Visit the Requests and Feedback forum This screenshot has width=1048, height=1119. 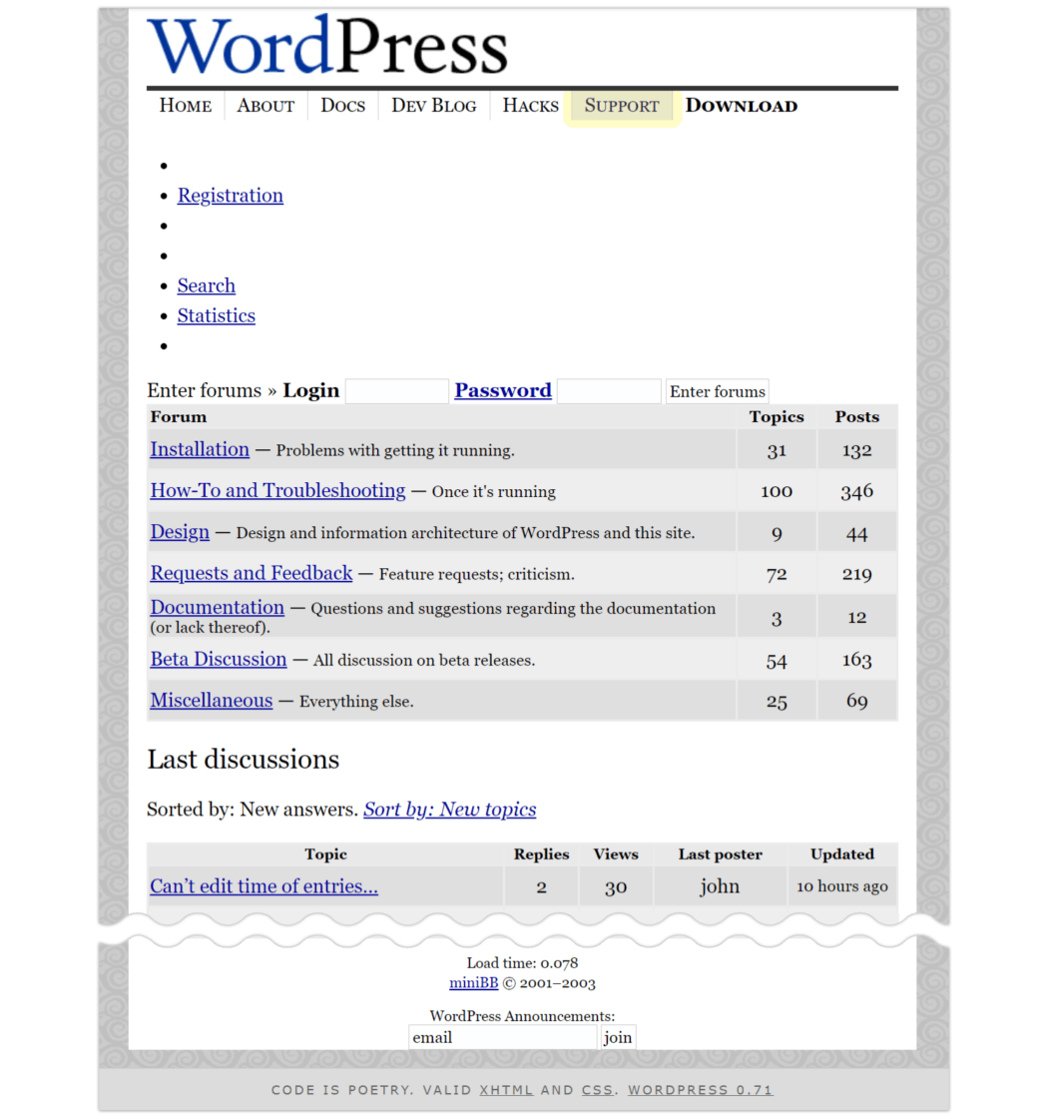pos(251,573)
